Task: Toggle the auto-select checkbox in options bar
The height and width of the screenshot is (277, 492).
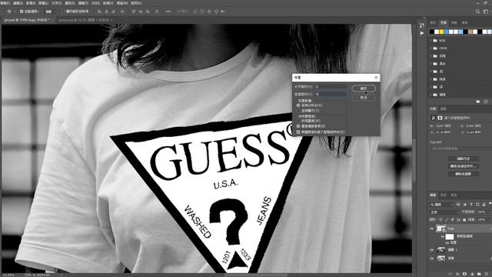Action: click(22, 12)
